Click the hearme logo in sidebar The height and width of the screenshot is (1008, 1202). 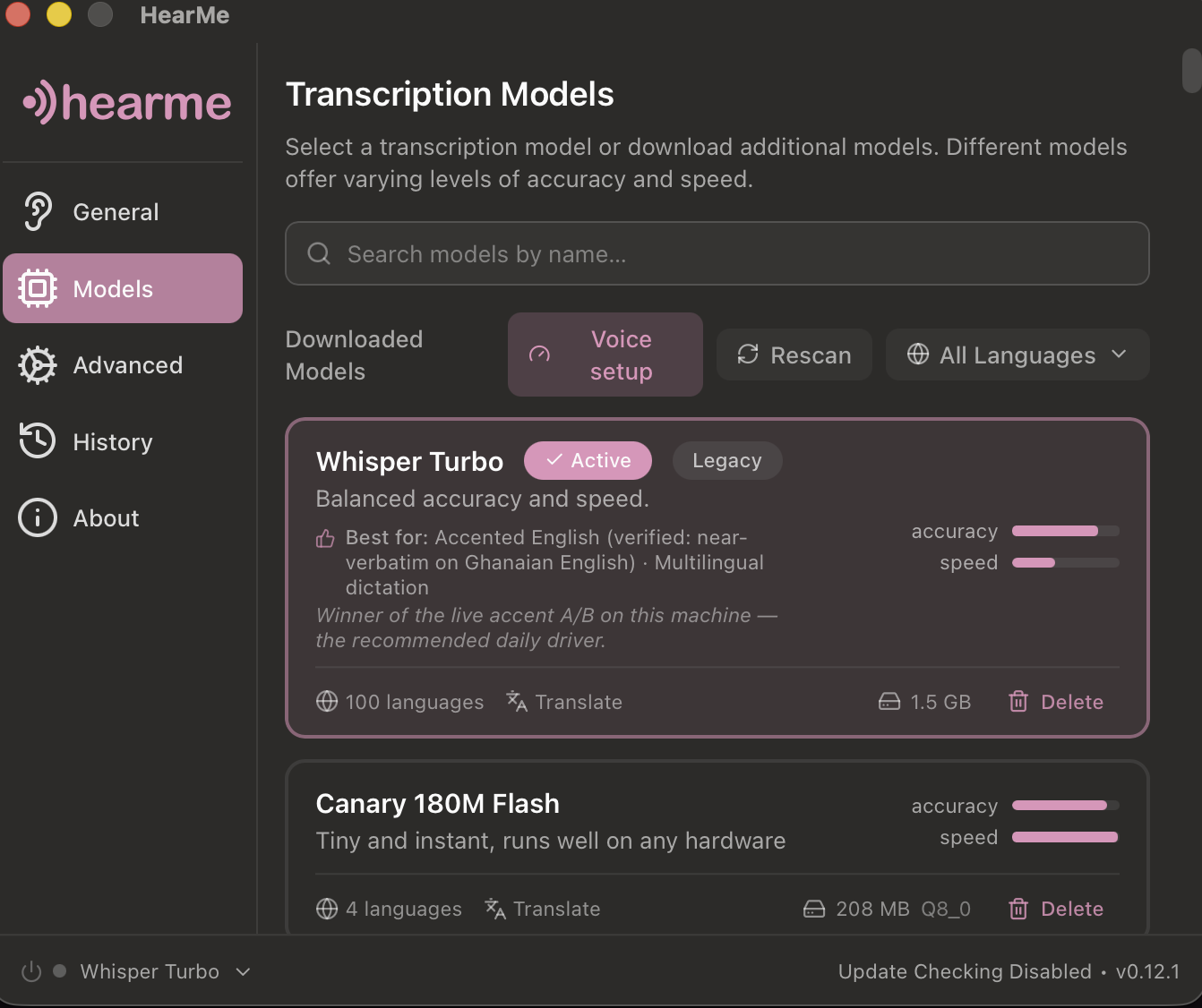(x=126, y=103)
